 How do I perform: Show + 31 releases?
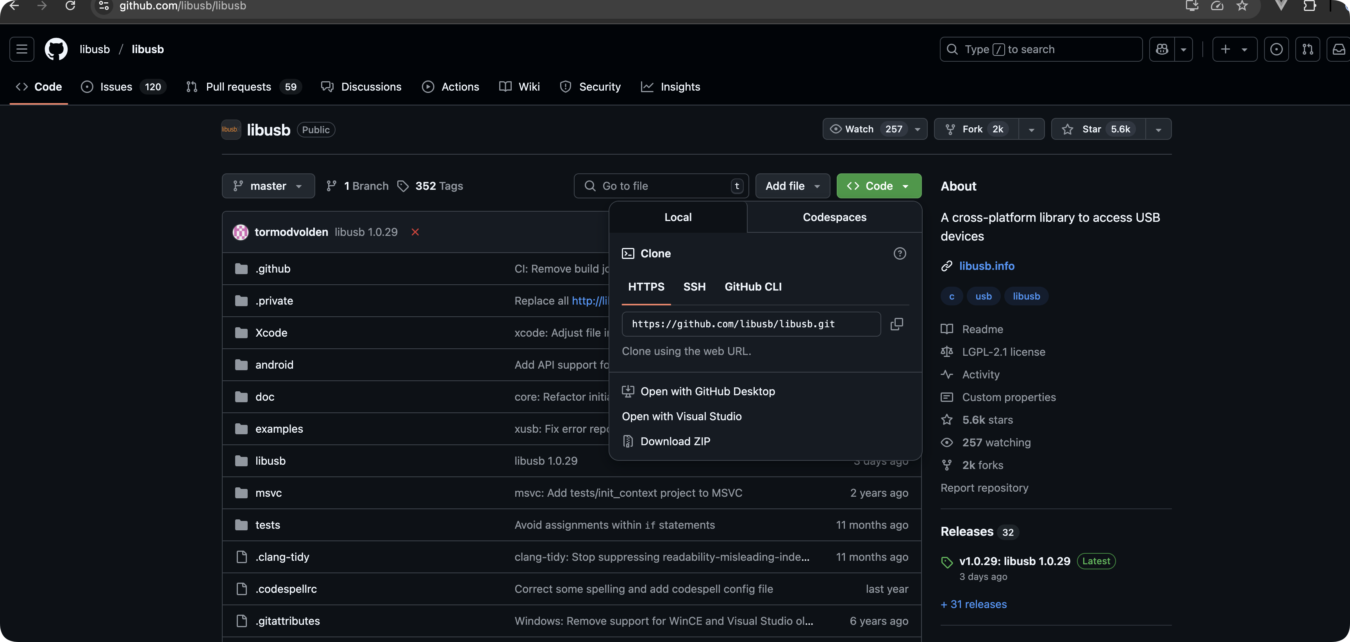(x=973, y=604)
